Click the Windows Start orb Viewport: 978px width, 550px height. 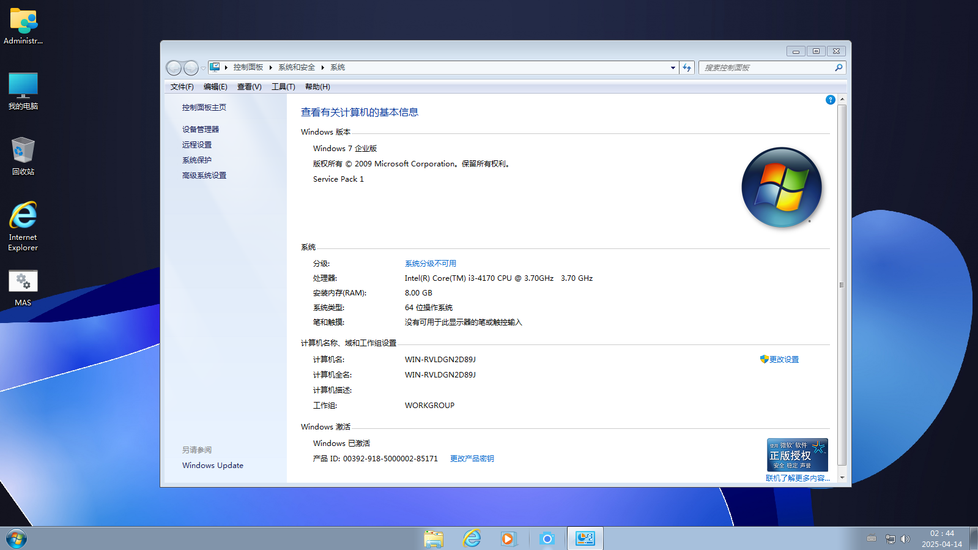point(17,539)
